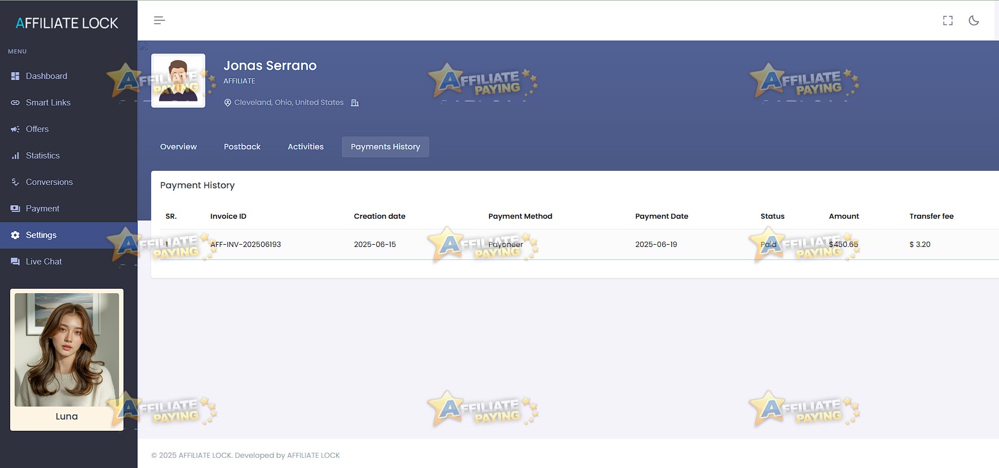Switch to the Overview tab
Screen dimensions: 999x468
[x=178, y=147]
